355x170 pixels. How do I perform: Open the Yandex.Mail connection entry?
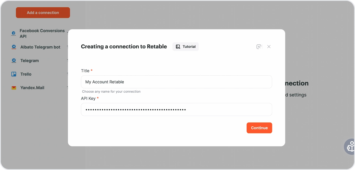(x=32, y=88)
